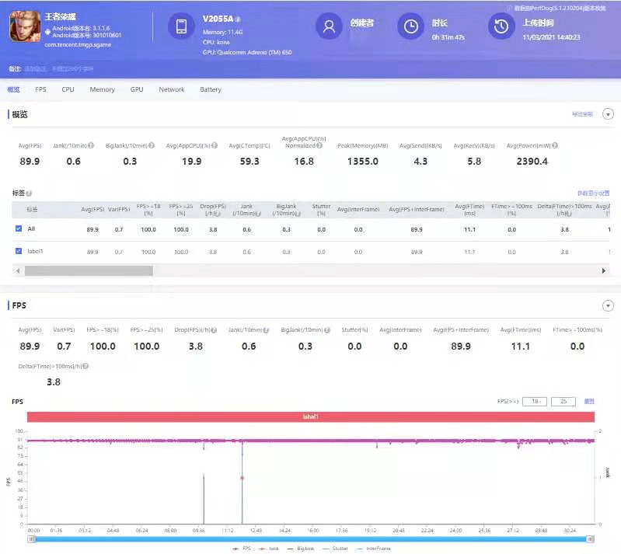Click the export link in the overview header
The image size is (621, 554).
(x=582, y=114)
